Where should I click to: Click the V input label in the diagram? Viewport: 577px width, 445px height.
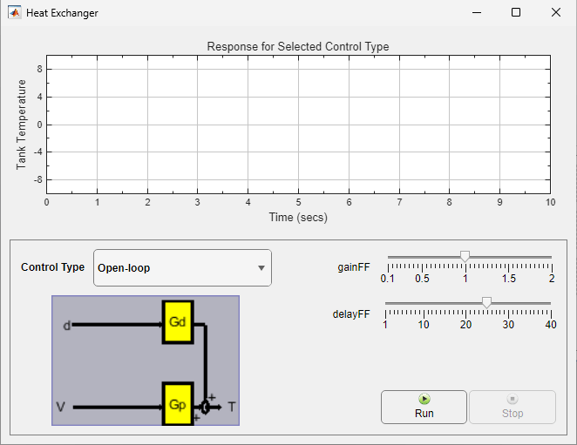pyautogui.click(x=61, y=407)
